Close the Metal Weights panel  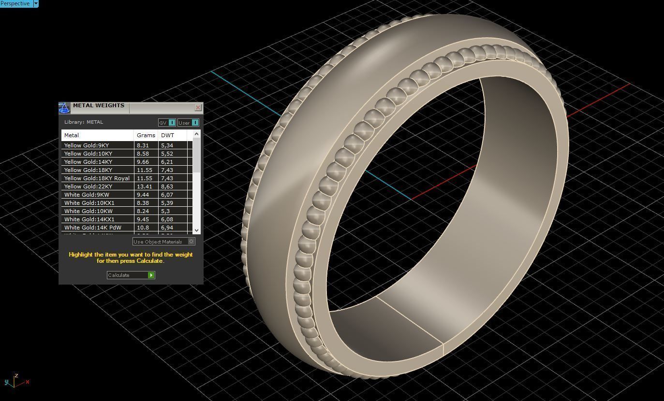pos(198,107)
